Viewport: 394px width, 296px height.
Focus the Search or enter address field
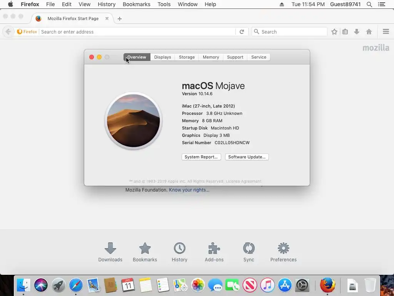point(137,32)
